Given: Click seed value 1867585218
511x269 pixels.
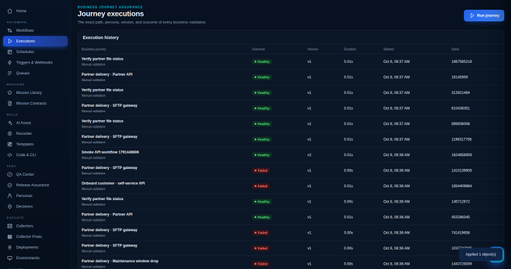Looking at the screenshot, I should tap(461, 62).
